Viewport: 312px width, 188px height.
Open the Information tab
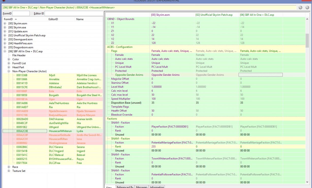(157, 187)
